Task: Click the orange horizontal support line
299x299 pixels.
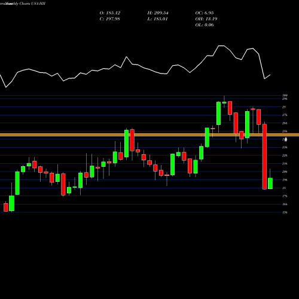Action: pos(149,135)
